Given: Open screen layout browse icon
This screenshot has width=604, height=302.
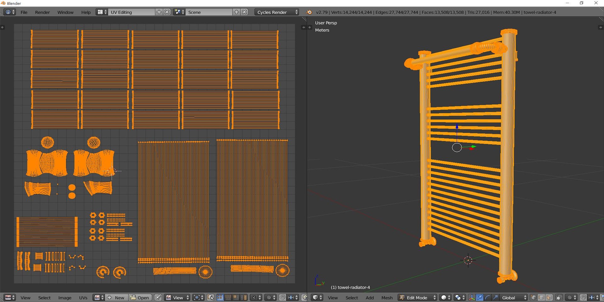Looking at the screenshot, I should (x=102, y=12).
